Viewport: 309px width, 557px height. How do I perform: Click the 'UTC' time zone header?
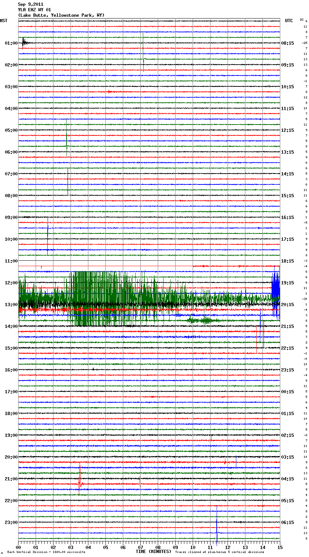pyautogui.click(x=289, y=21)
